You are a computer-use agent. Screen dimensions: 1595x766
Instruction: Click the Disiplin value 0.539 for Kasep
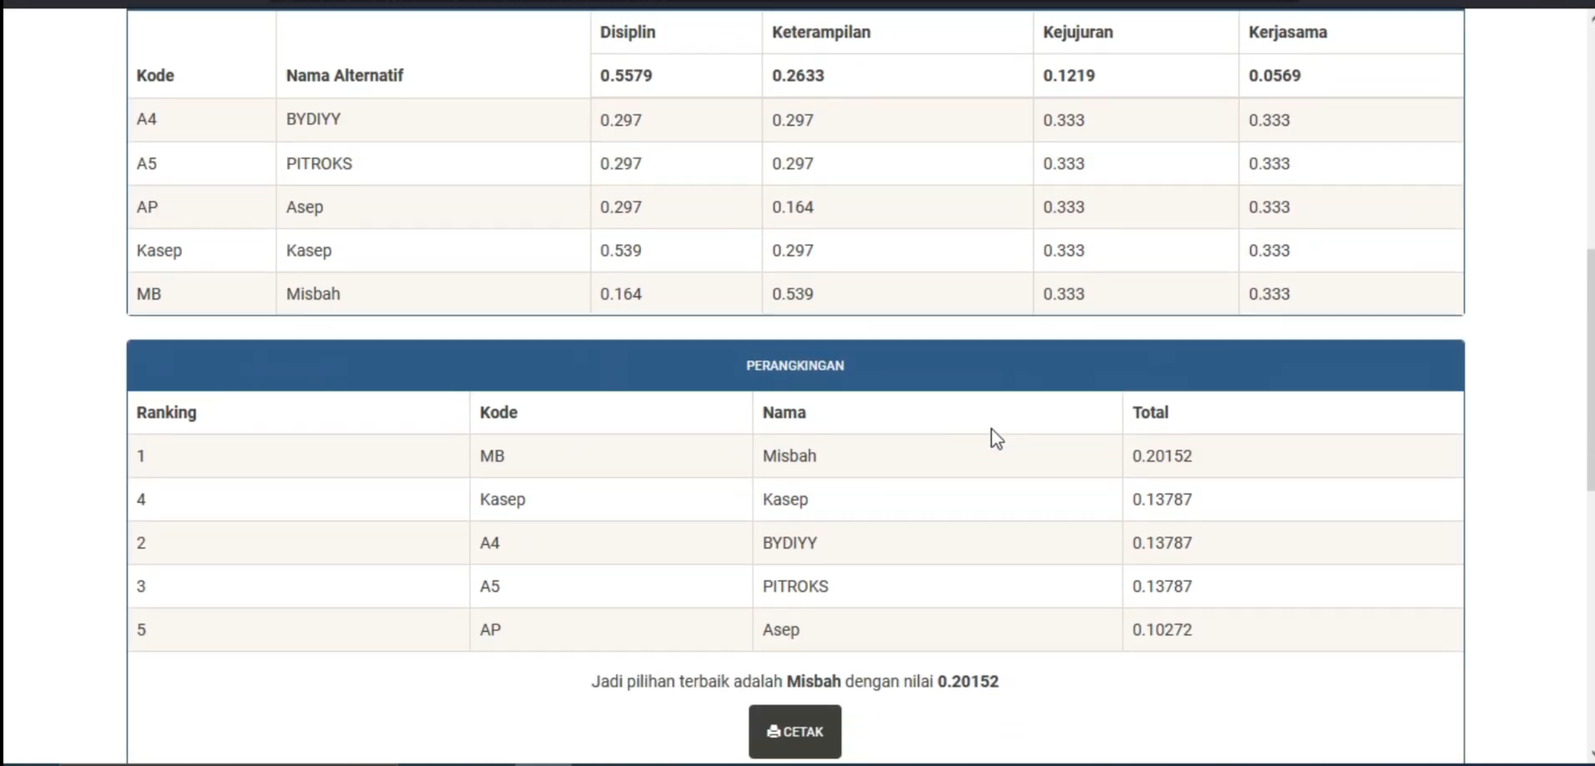click(620, 251)
